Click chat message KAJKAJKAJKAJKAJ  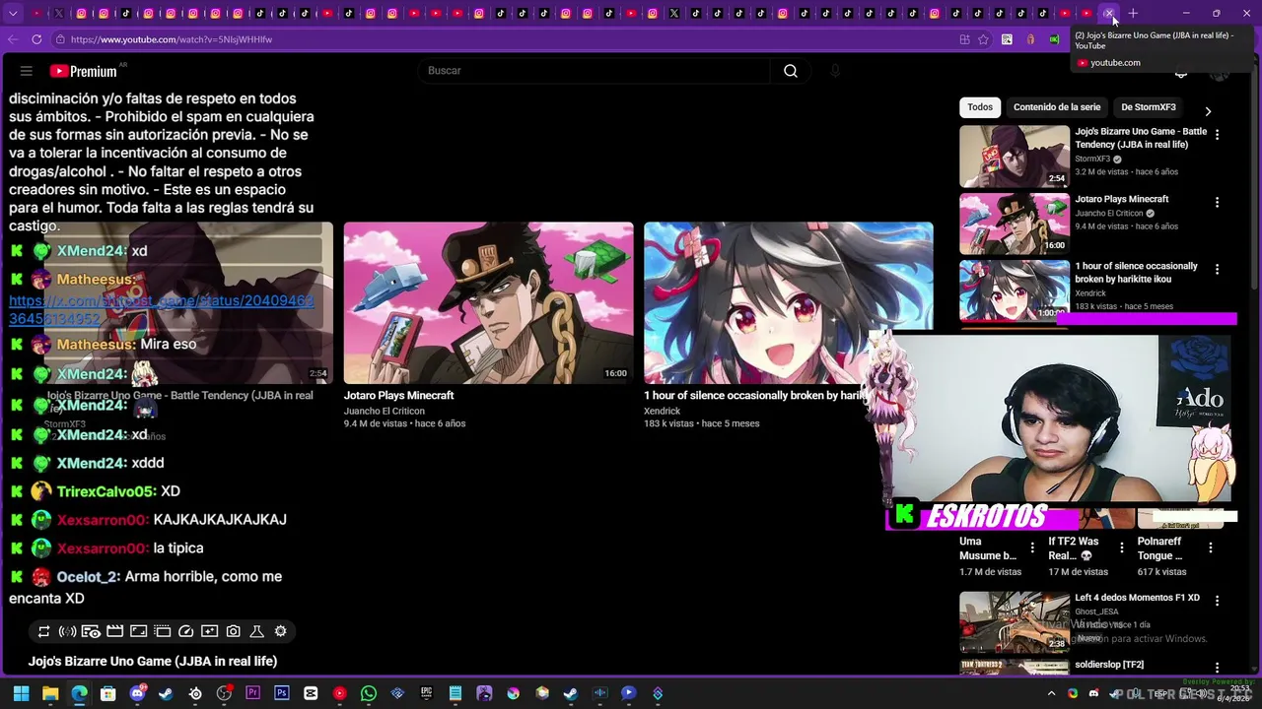tap(220, 520)
